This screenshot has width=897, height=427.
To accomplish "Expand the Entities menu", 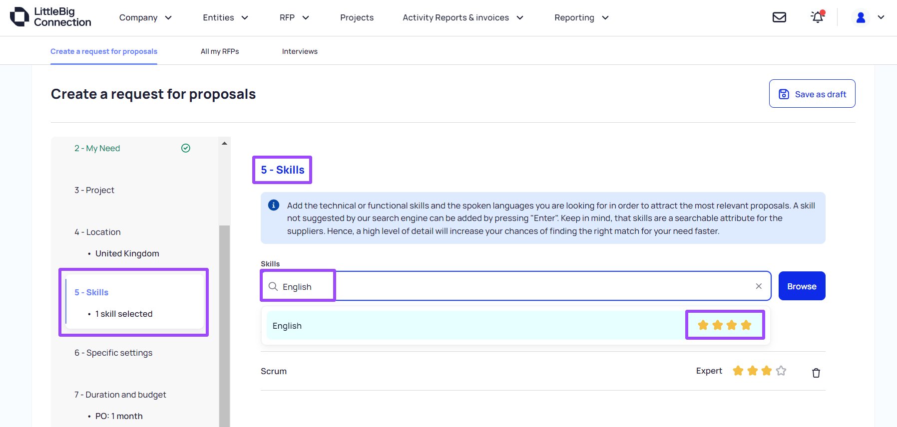I will point(225,17).
